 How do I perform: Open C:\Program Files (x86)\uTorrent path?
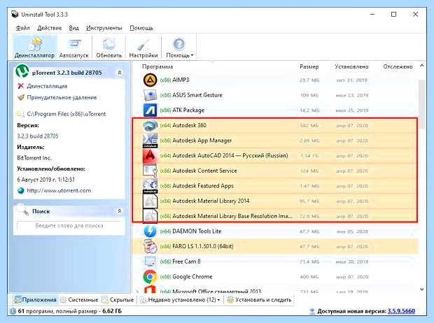tap(66, 114)
